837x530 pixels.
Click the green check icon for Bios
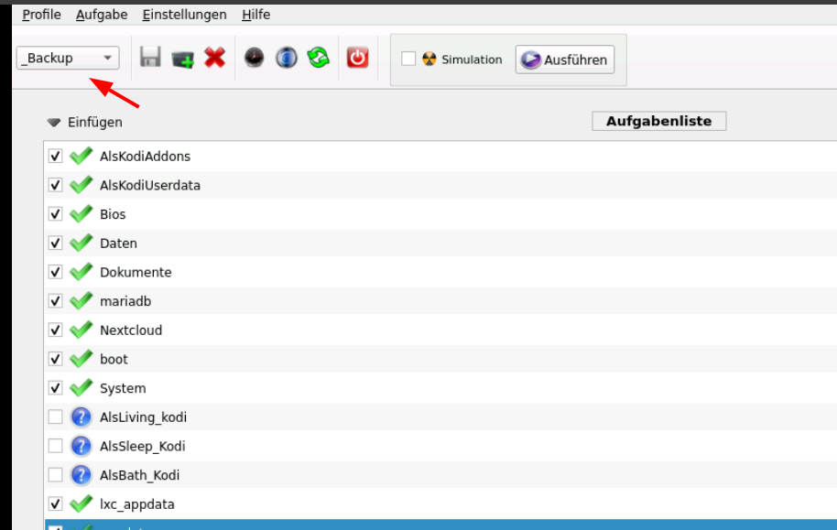point(82,213)
